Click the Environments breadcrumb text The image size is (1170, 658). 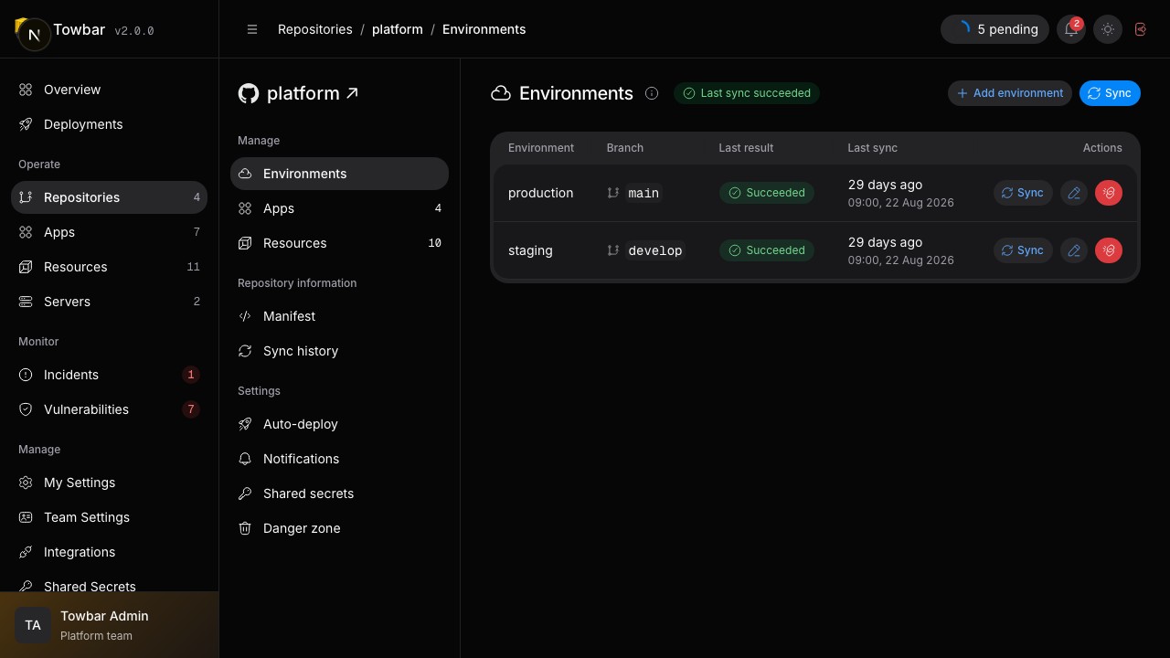484,29
